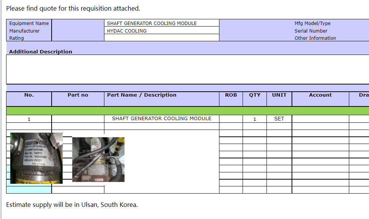Click the empty Rating value field
369x219 pixels.
pyautogui.click(x=162, y=38)
